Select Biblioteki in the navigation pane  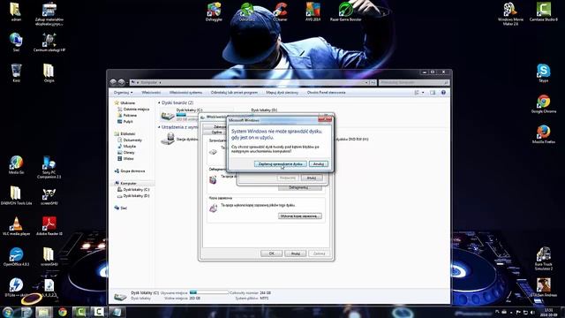click(x=127, y=133)
